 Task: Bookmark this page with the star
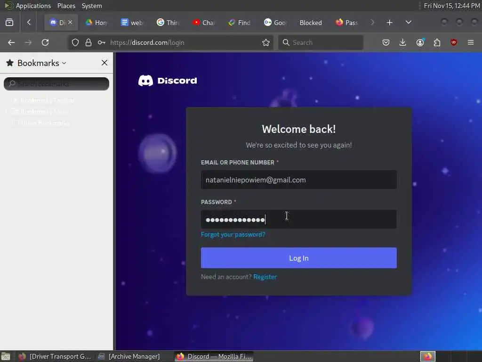tap(266, 42)
